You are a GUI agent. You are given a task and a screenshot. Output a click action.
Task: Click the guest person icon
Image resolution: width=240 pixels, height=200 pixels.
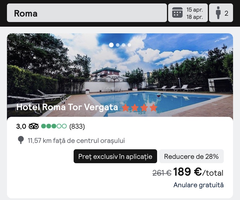(218, 13)
